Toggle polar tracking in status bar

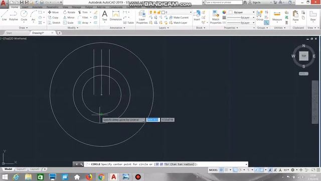240,170
